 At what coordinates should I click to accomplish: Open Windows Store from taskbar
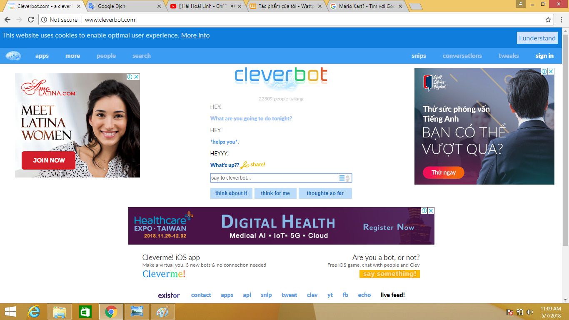[x=85, y=312]
